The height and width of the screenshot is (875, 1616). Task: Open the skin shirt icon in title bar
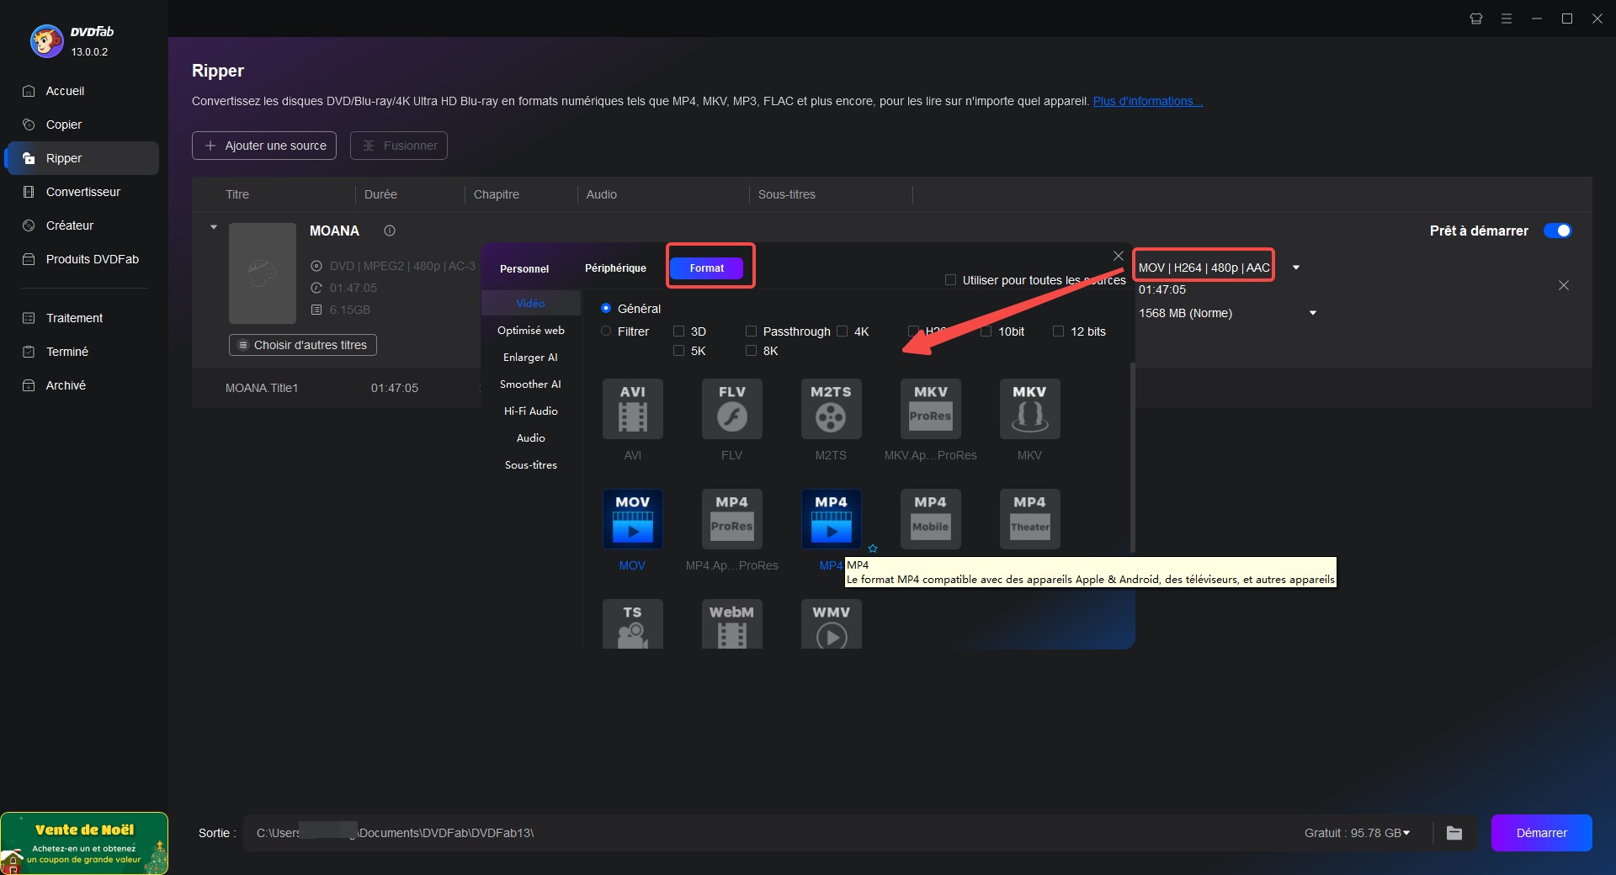tap(1476, 19)
